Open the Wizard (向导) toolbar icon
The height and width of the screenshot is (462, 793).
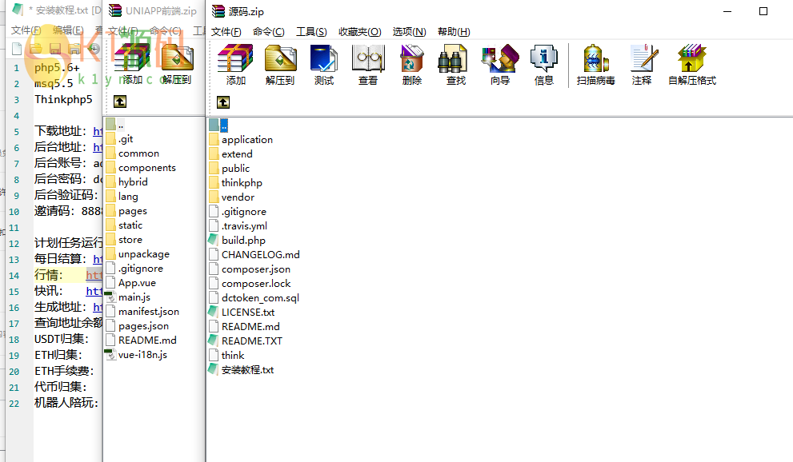point(499,58)
